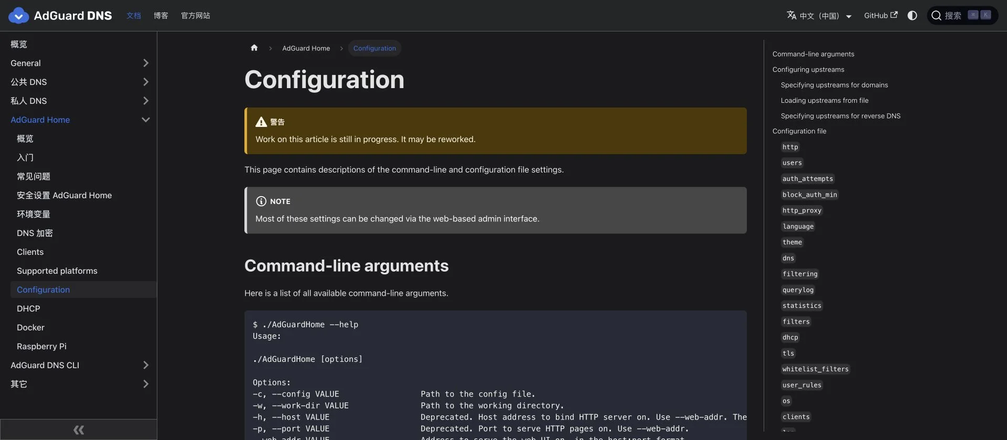The width and height of the screenshot is (1007, 440).
Task: Jump to Command-line arguments in contents
Action: 813,54
